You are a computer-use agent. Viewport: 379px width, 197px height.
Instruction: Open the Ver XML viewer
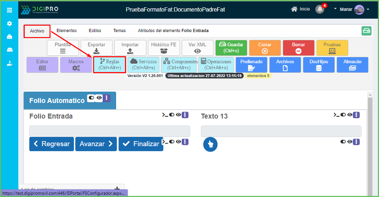pos(197,48)
